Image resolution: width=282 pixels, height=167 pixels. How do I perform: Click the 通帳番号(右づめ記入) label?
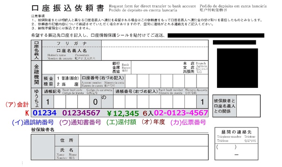[137, 91]
